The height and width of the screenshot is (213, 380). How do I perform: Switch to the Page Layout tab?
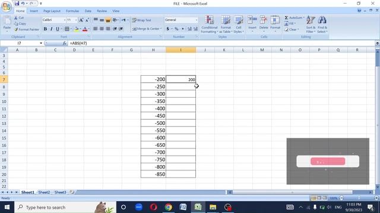(x=52, y=11)
